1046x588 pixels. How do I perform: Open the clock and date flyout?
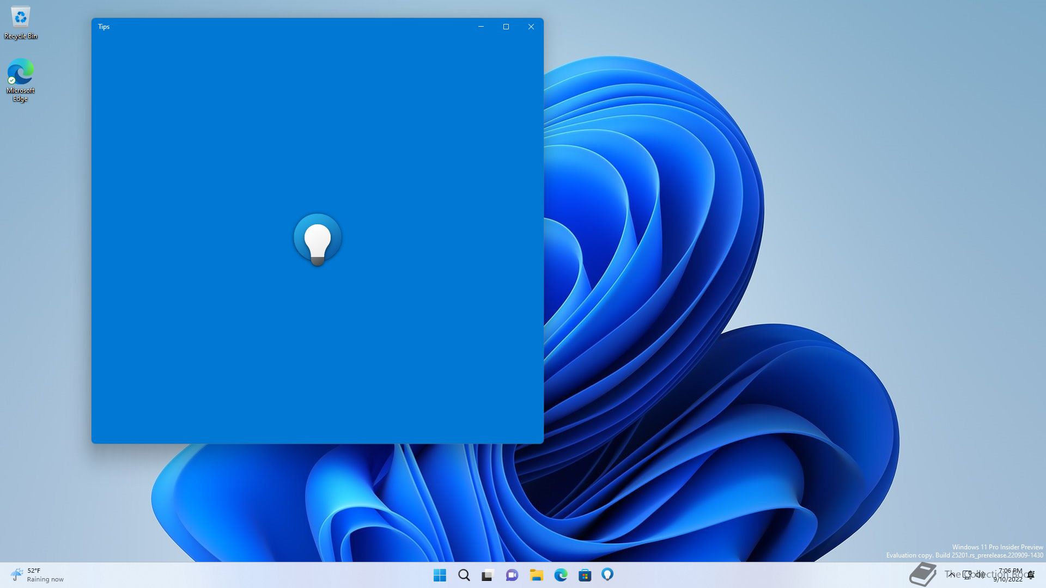1009,575
